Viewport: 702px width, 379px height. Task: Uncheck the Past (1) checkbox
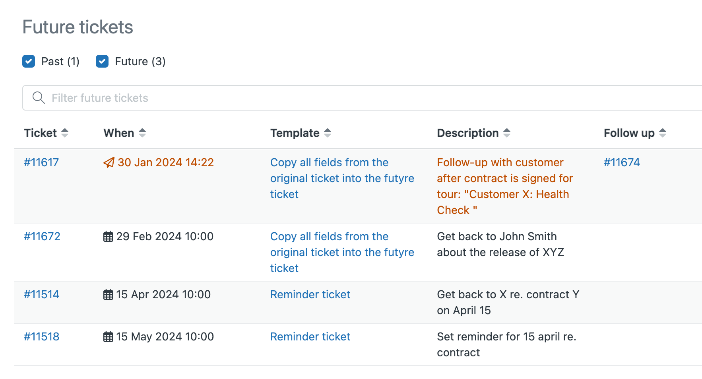click(x=29, y=61)
